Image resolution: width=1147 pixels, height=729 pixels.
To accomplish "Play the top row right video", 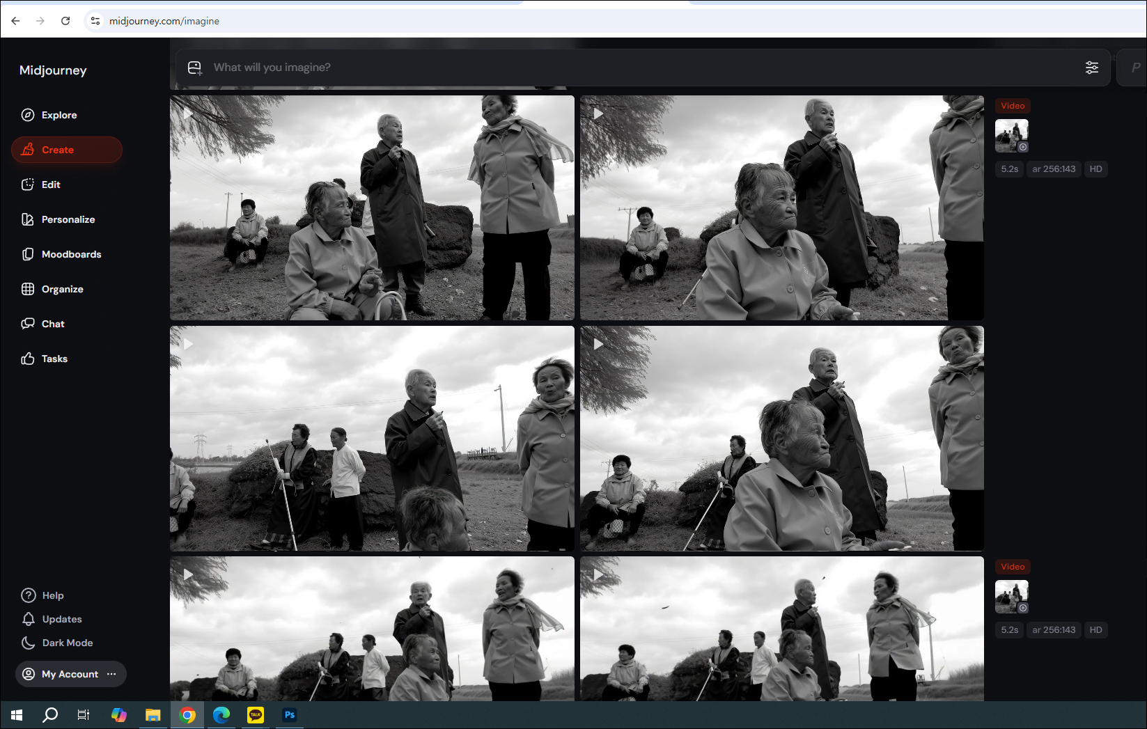I will pos(598,113).
